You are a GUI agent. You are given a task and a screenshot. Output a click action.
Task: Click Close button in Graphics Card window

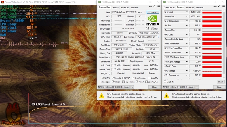[x=154, y=87]
